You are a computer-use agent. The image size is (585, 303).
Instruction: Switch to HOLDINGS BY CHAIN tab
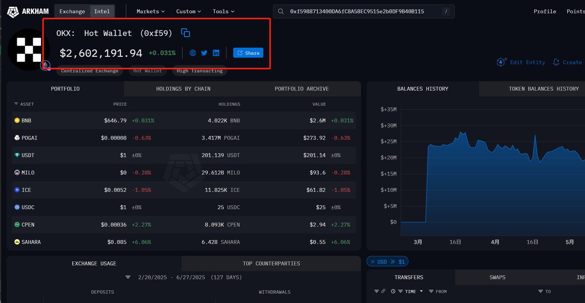click(x=183, y=89)
